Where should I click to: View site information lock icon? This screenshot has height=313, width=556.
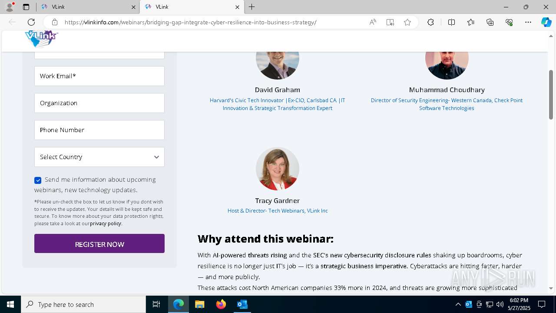point(55,22)
